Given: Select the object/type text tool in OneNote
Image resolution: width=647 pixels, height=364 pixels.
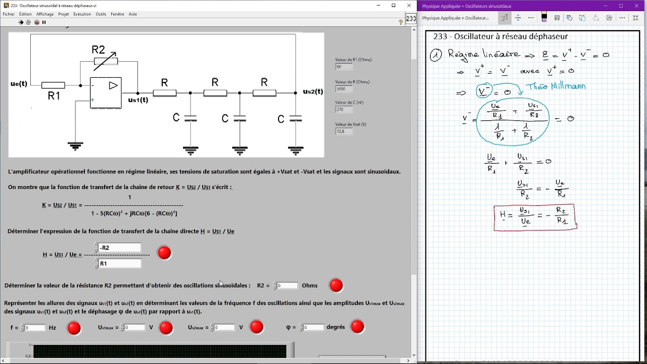Looking at the screenshot, I should 505,18.
